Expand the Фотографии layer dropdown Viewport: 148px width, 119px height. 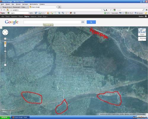[x=142, y=39]
